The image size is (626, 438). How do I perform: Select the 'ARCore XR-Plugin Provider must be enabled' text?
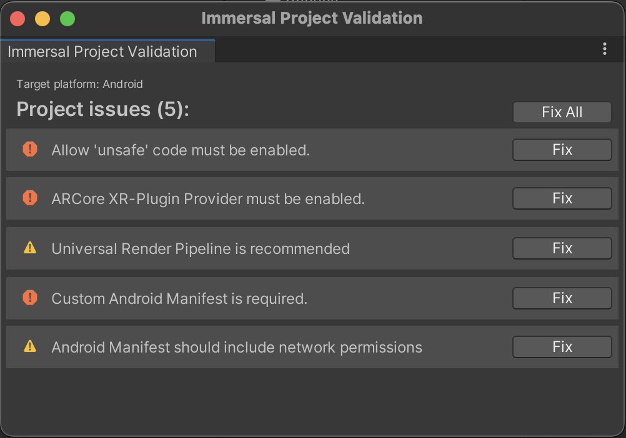[x=208, y=199]
